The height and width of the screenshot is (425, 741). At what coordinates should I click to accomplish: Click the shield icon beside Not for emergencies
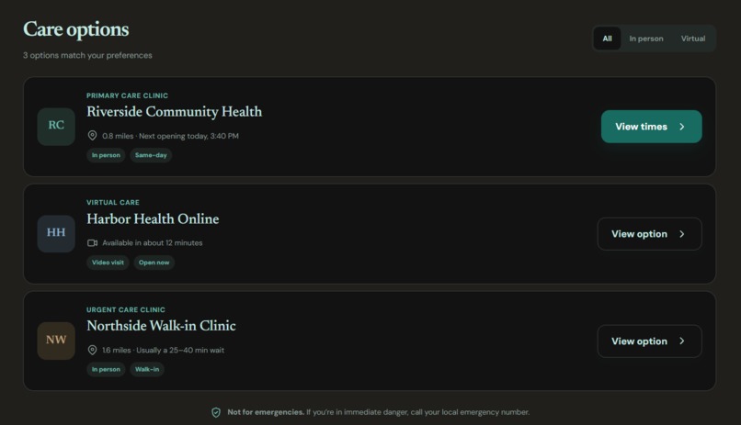(x=216, y=412)
